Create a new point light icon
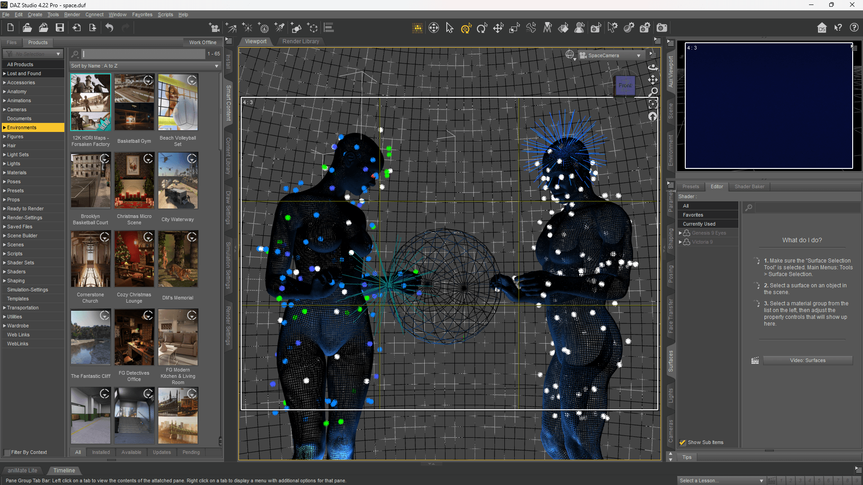This screenshot has height=485, width=863. pyautogui.click(x=247, y=28)
